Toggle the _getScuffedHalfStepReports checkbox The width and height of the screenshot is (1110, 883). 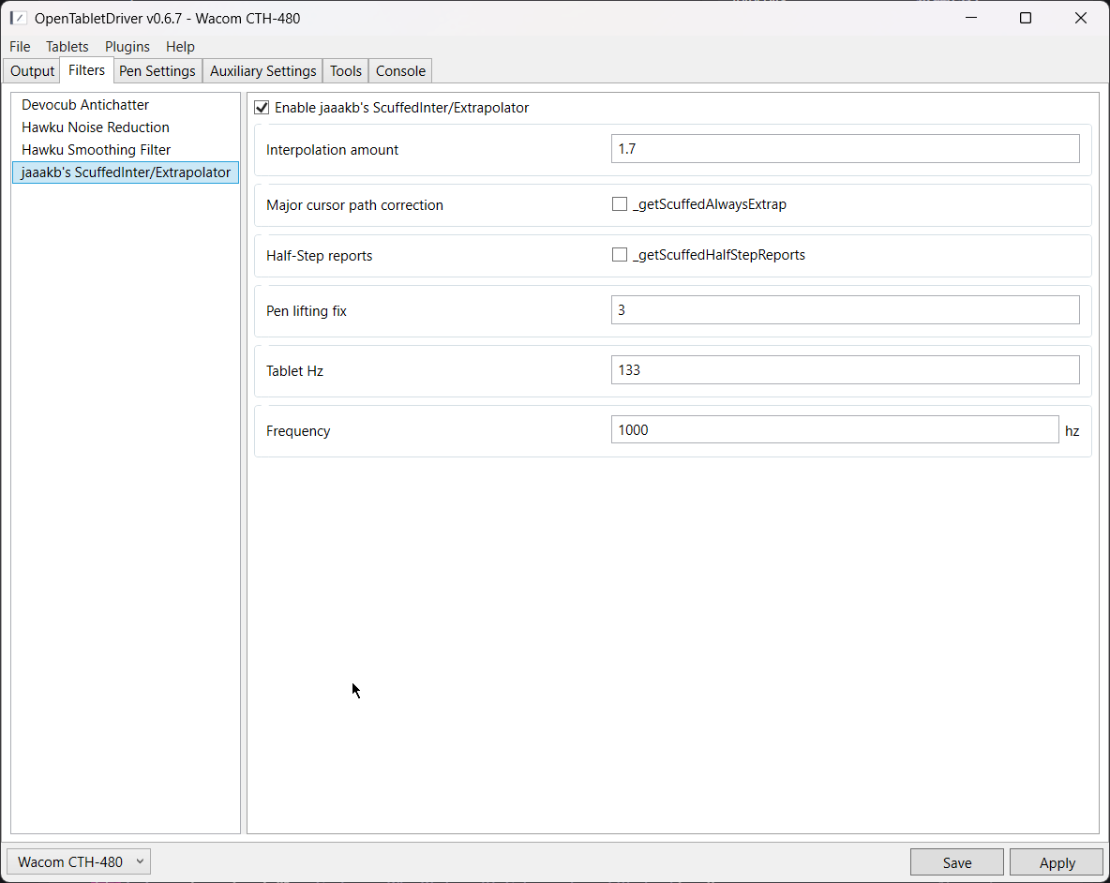620,255
